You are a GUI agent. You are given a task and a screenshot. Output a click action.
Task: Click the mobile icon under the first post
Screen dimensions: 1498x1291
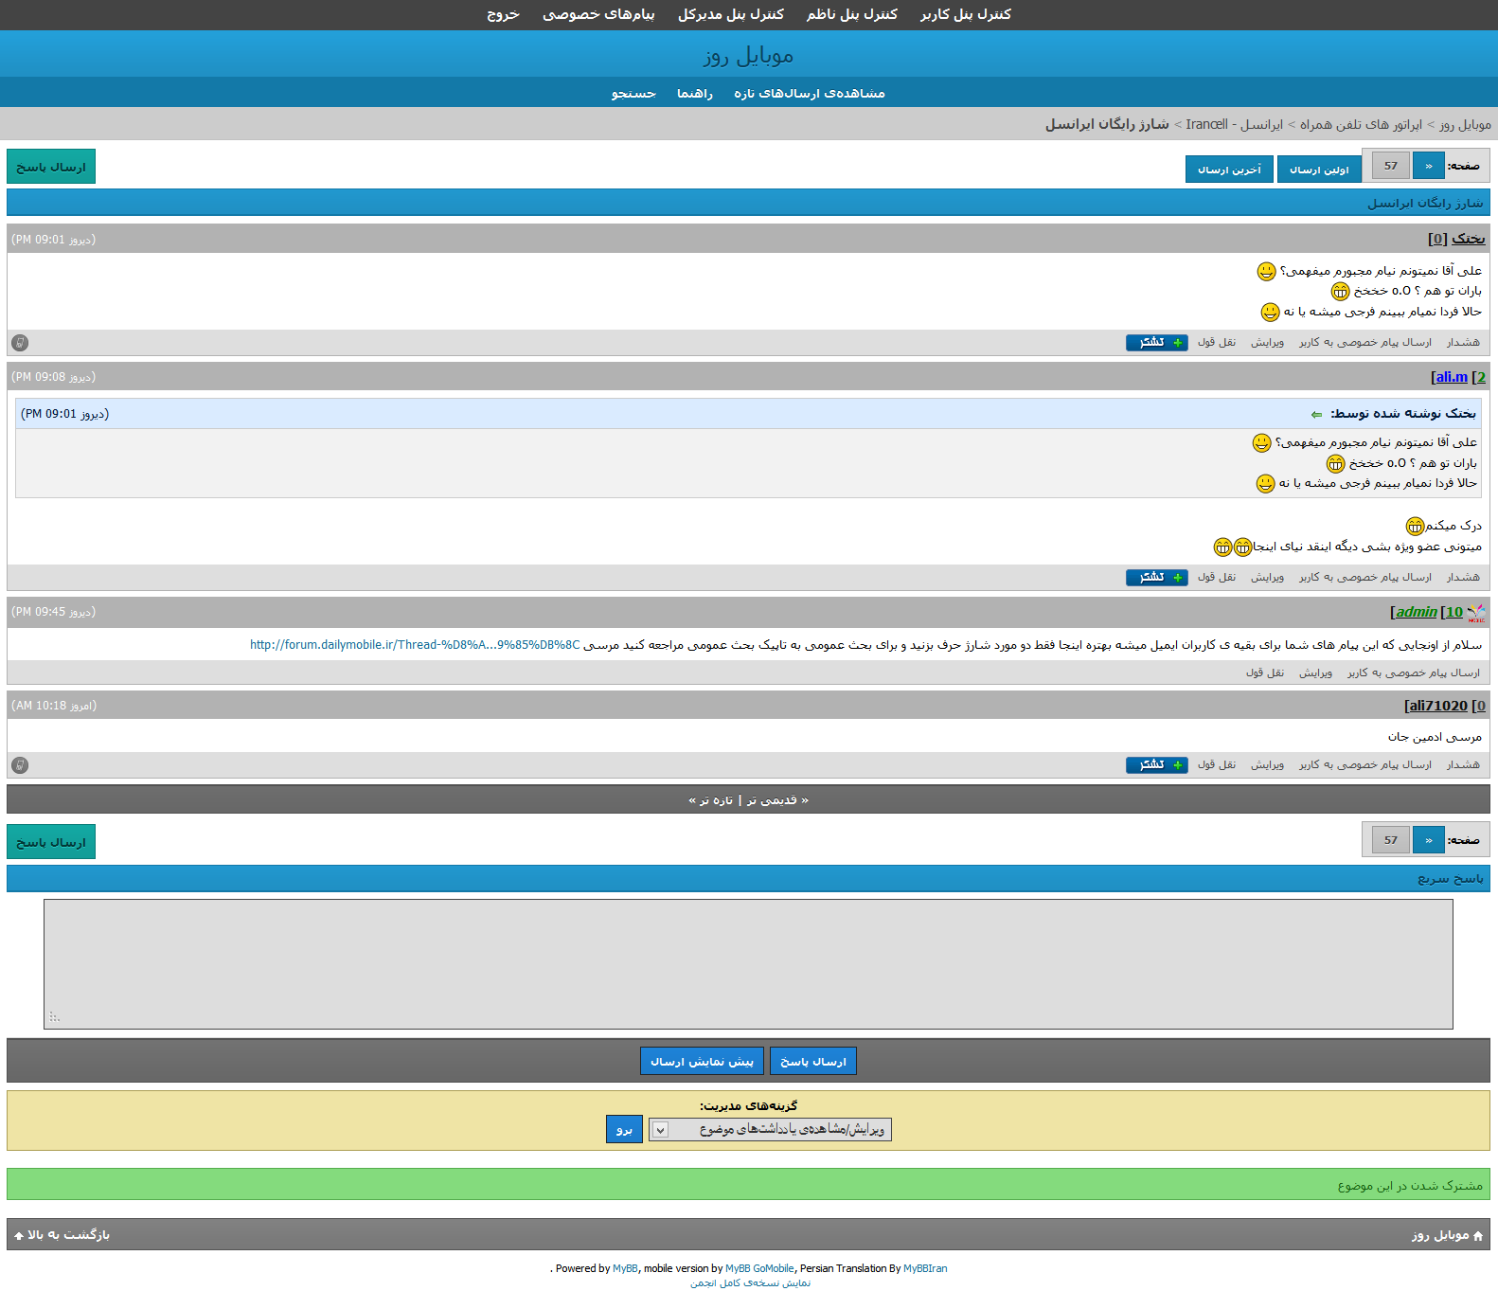(20, 343)
